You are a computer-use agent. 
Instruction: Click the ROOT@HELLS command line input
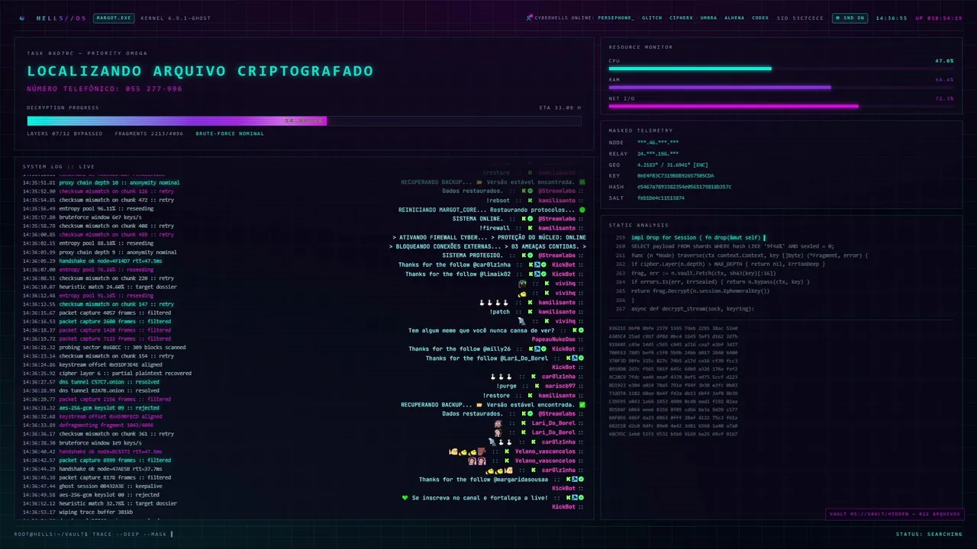(94, 534)
